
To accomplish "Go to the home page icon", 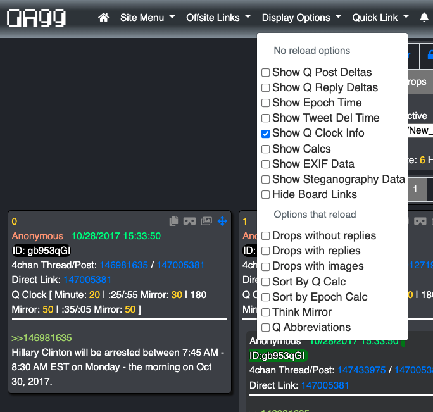I will tap(104, 17).
